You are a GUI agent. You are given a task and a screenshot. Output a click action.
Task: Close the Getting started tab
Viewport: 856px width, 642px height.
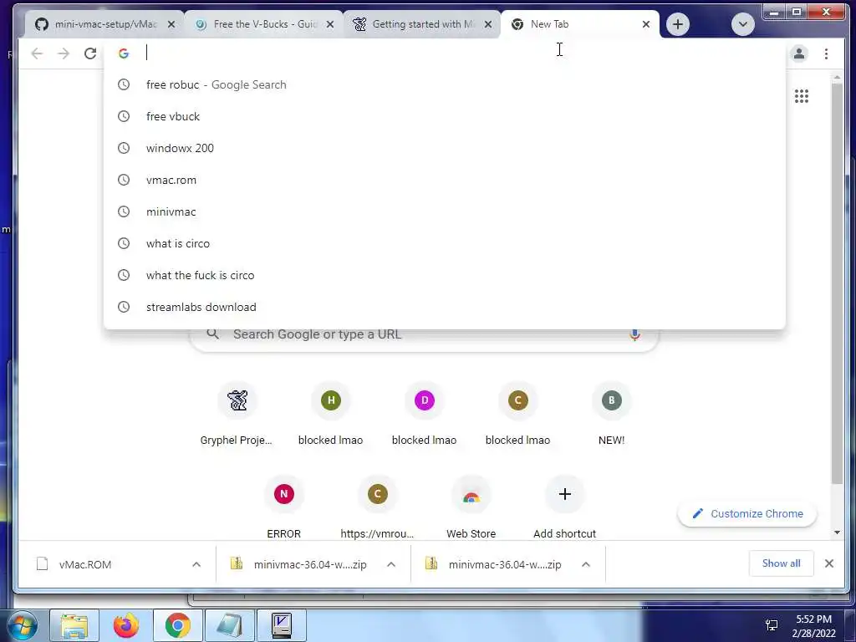pos(488,24)
